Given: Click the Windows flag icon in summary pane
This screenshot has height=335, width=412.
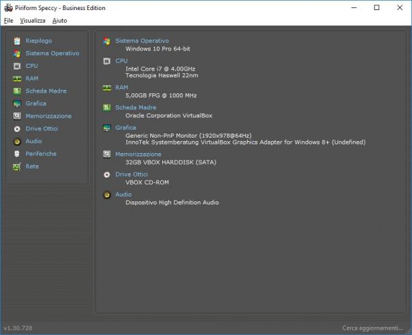Looking at the screenshot, I should tap(107, 41).
